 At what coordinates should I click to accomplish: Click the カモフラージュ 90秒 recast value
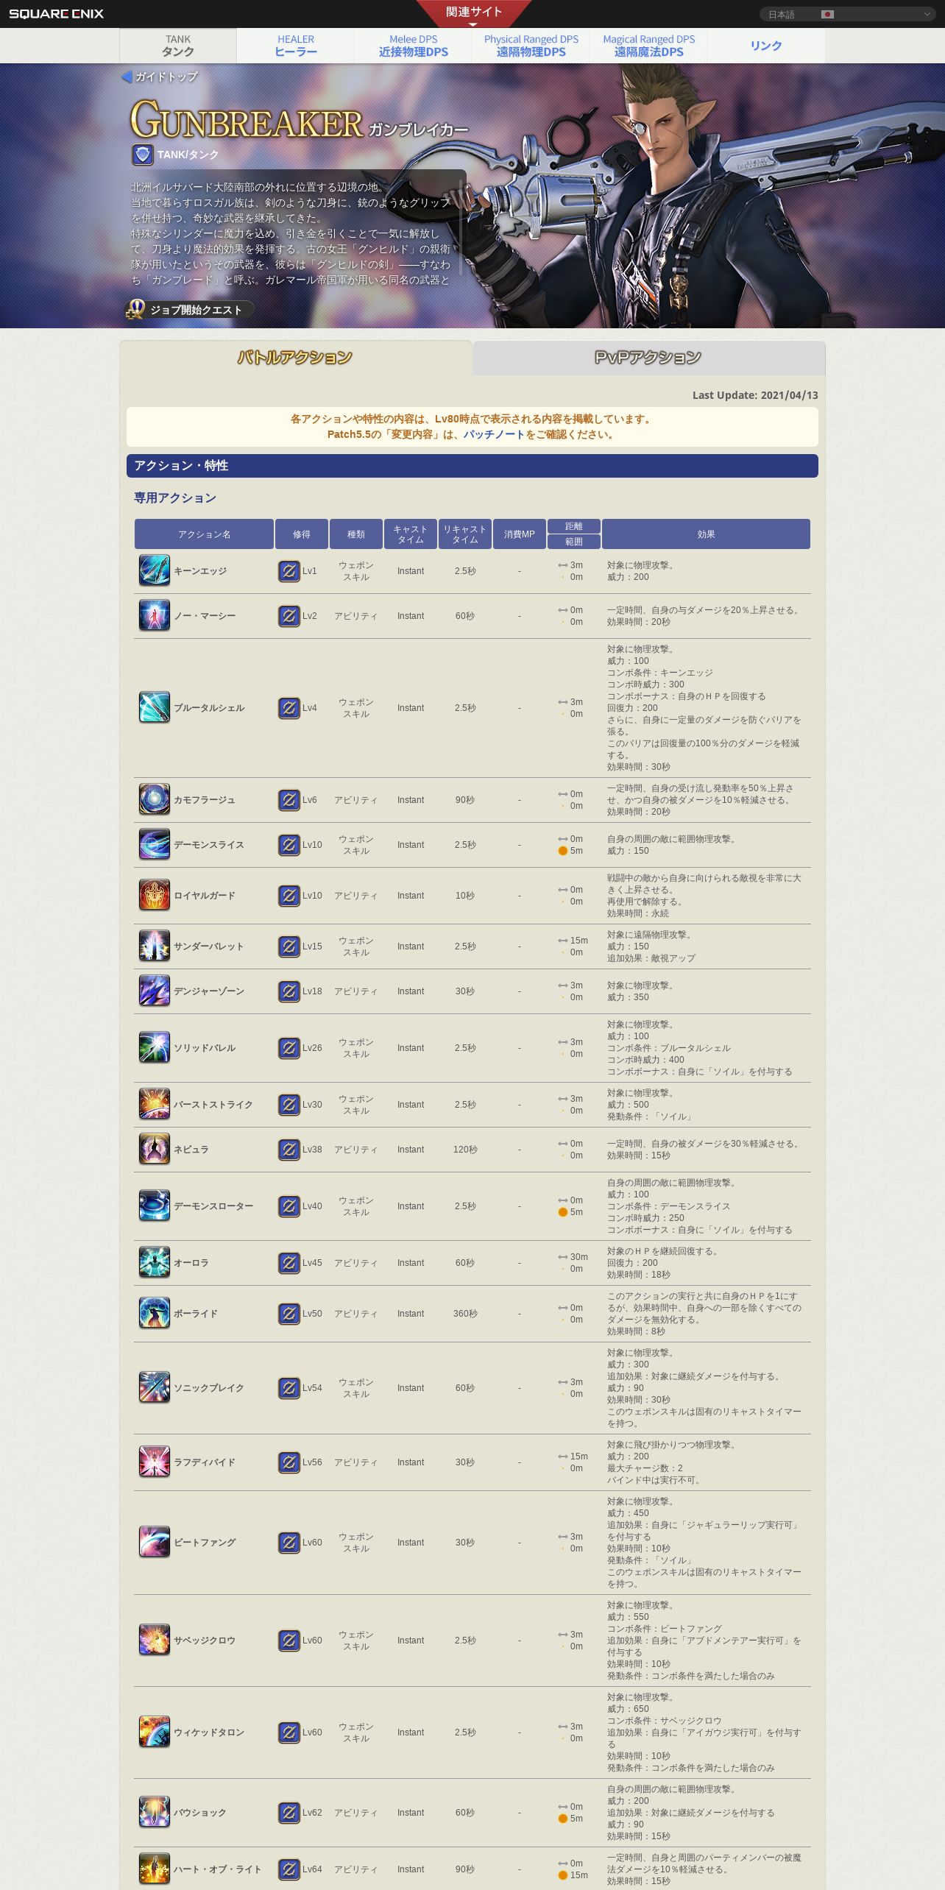[465, 800]
